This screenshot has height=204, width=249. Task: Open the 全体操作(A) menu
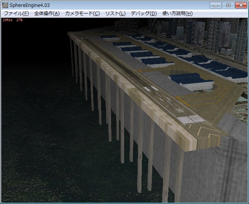click(x=47, y=13)
